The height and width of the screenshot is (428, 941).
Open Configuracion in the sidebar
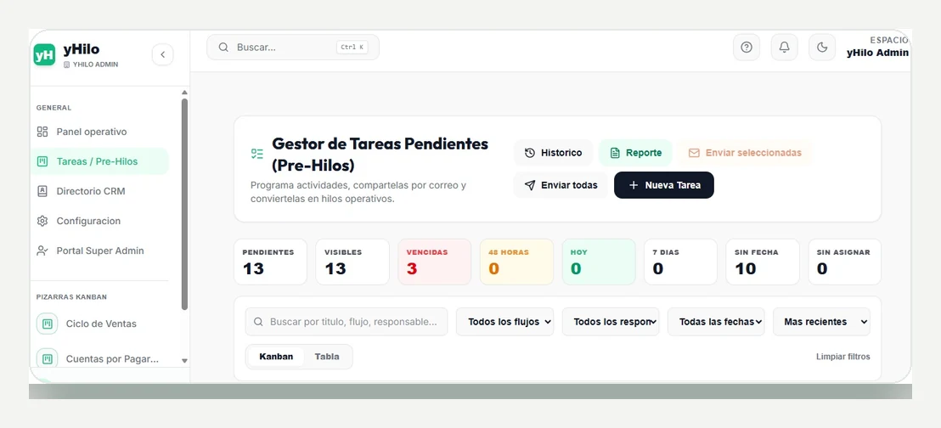coord(99,221)
